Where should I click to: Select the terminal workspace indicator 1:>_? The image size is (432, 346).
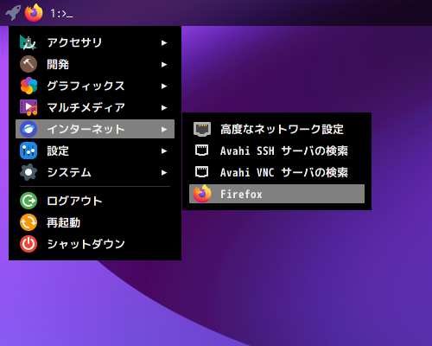click(x=61, y=13)
